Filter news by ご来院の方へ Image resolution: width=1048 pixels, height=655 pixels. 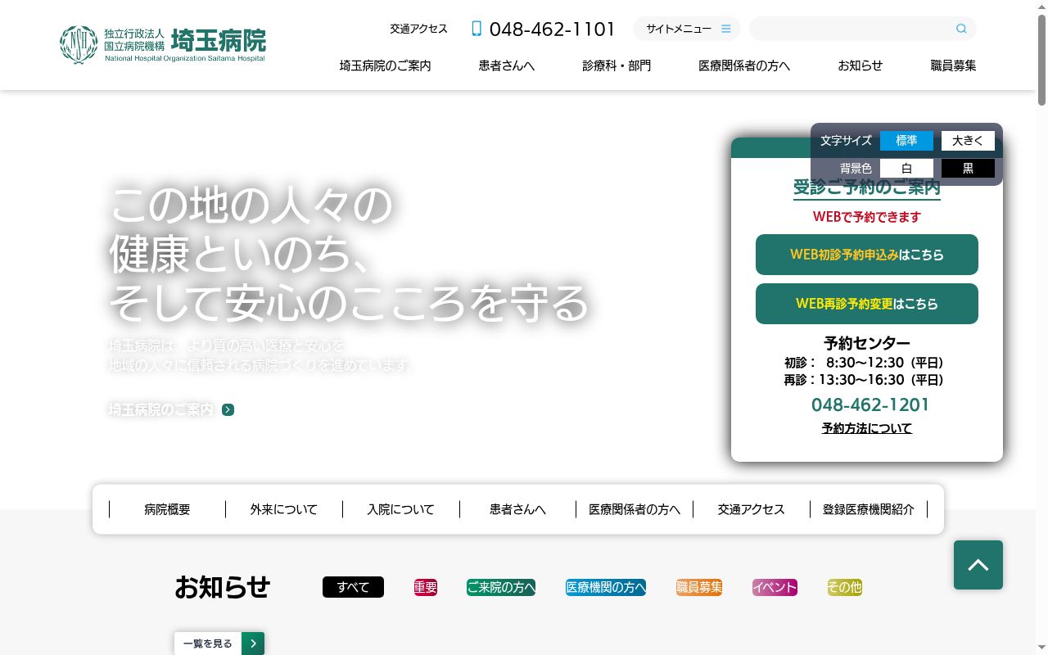pyautogui.click(x=501, y=587)
